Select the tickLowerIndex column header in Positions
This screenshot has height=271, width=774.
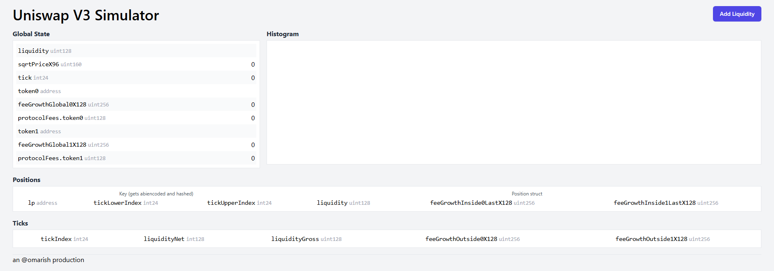point(126,203)
